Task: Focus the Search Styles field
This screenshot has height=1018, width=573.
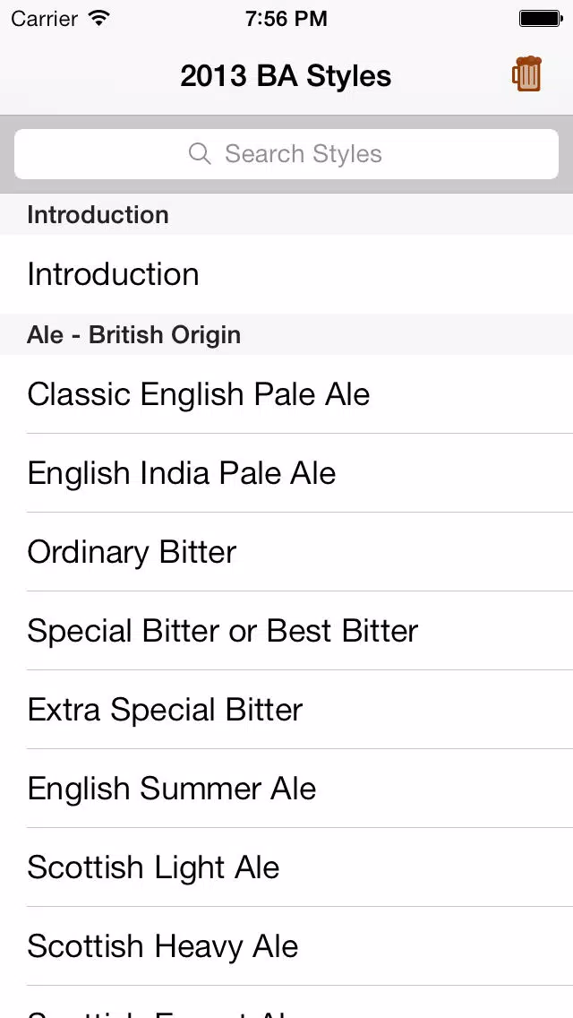Action: tap(286, 154)
